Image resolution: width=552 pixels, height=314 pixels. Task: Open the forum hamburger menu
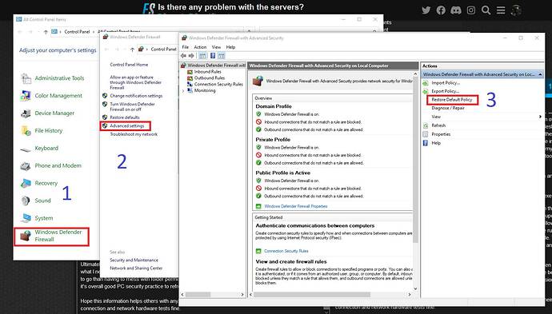click(501, 10)
